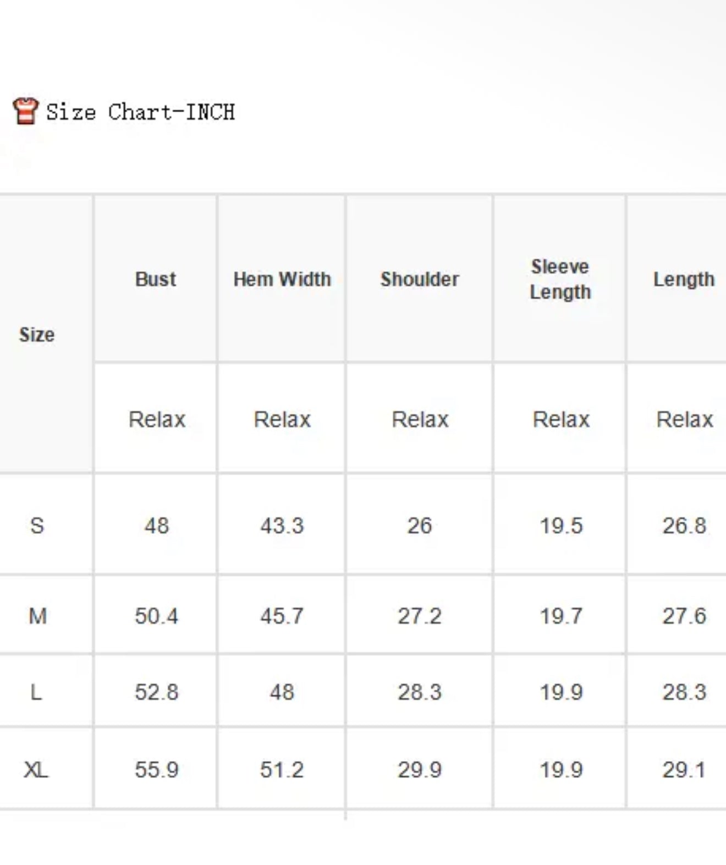This screenshot has width=726, height=865.
Task: Select the M size row label
Action: point(37,616)
